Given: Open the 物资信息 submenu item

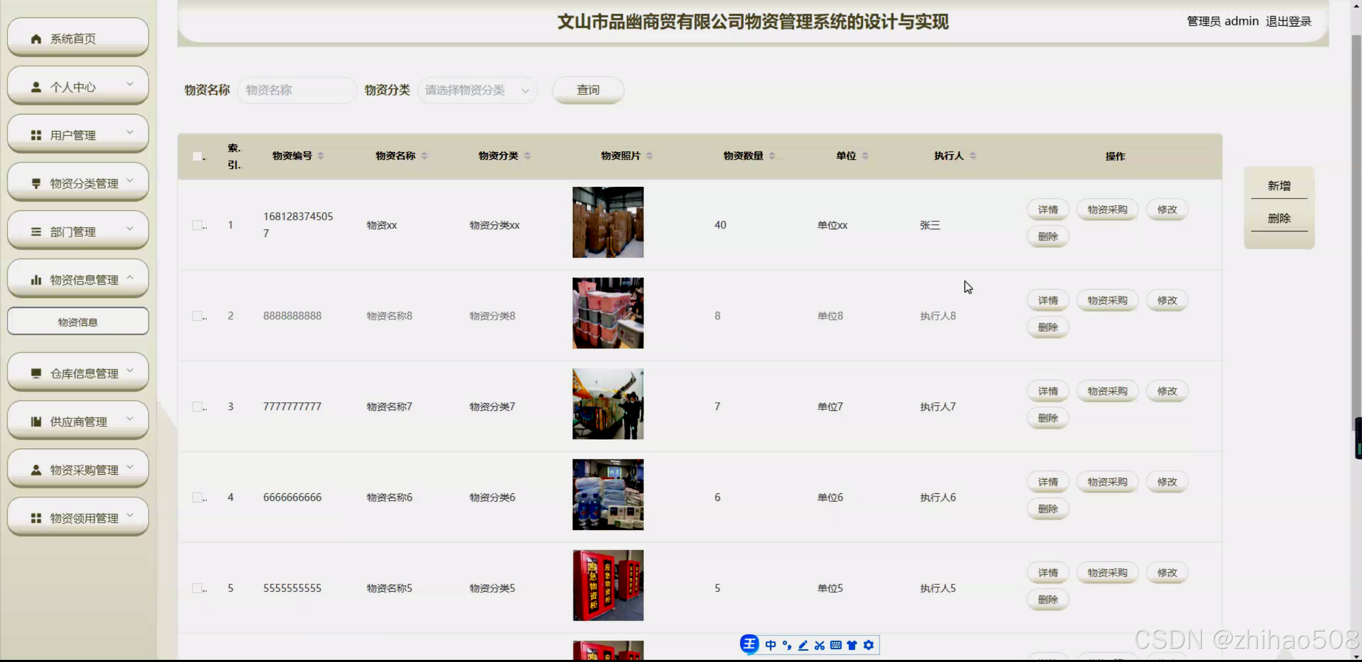Looking at the screenshot, I should tap(78, 322).
